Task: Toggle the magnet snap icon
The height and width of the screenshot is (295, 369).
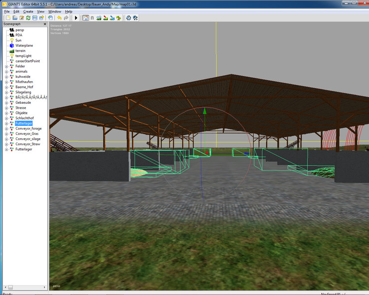Action: click(x=92, y=18)
